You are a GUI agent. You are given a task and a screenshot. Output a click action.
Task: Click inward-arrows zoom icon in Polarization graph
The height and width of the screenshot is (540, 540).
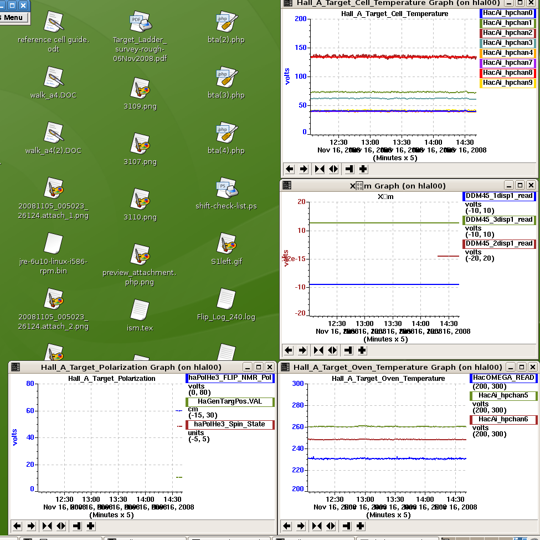[47, 526]
